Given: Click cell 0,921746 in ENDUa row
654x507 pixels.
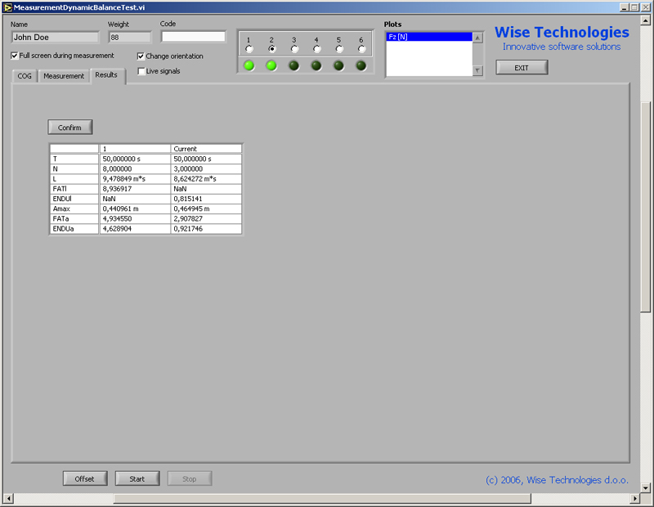Looking at the screenshot, I should tap(206, 229).
